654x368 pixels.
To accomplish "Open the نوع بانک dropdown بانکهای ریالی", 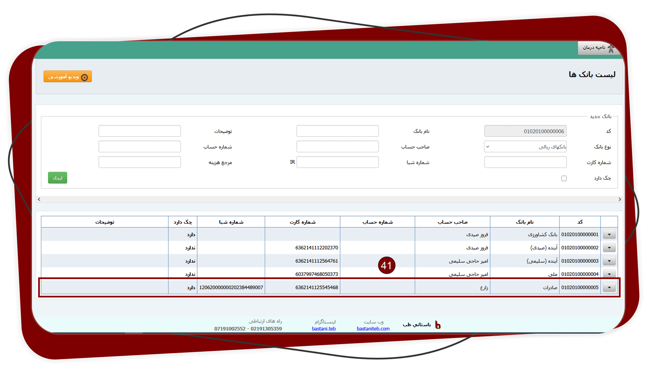I will coord(525,147).
